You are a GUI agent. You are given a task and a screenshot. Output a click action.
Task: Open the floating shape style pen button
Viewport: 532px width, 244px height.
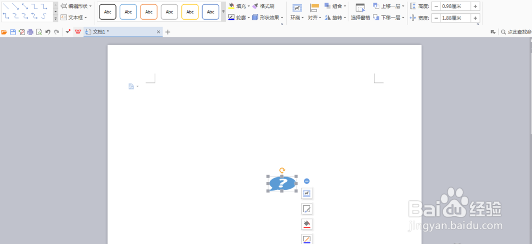(307, 209)
